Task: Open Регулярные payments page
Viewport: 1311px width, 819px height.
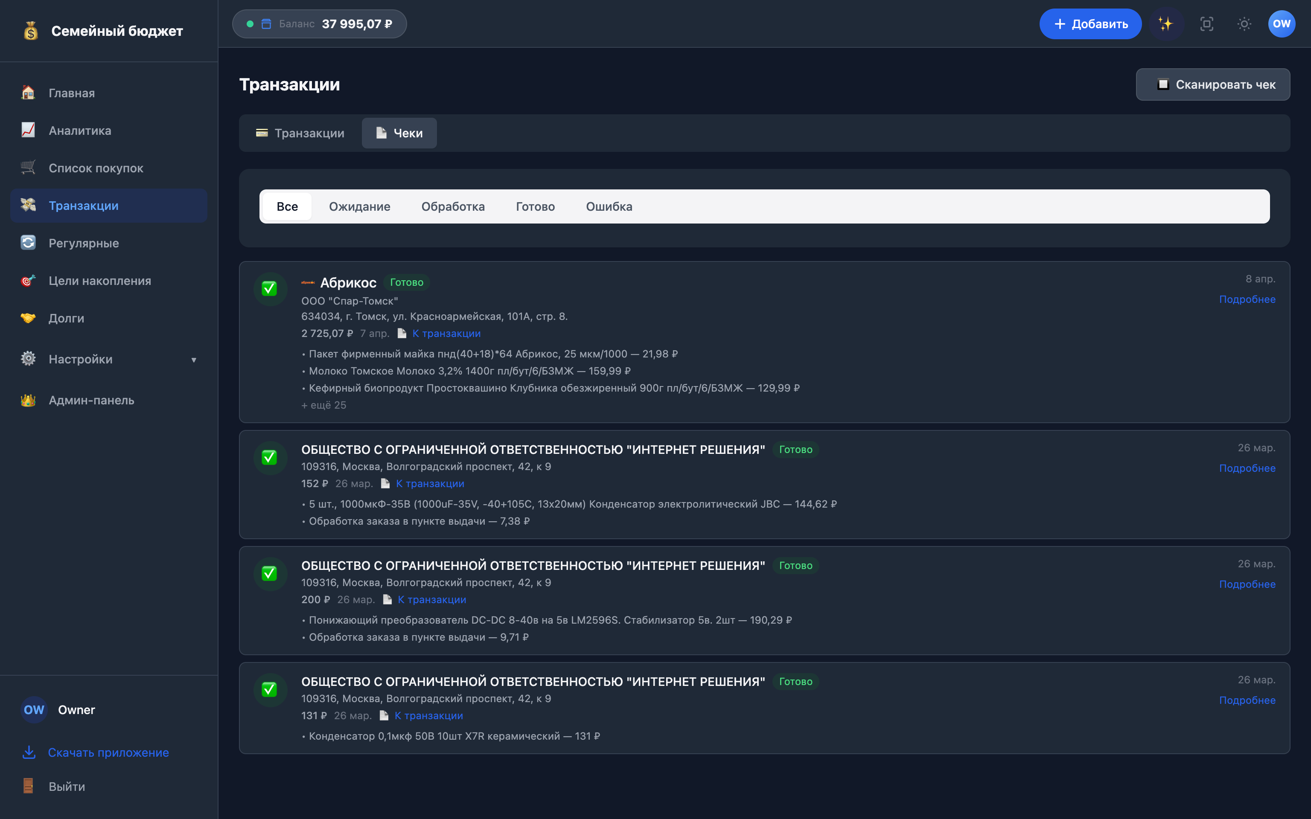Action: (109, 243)
